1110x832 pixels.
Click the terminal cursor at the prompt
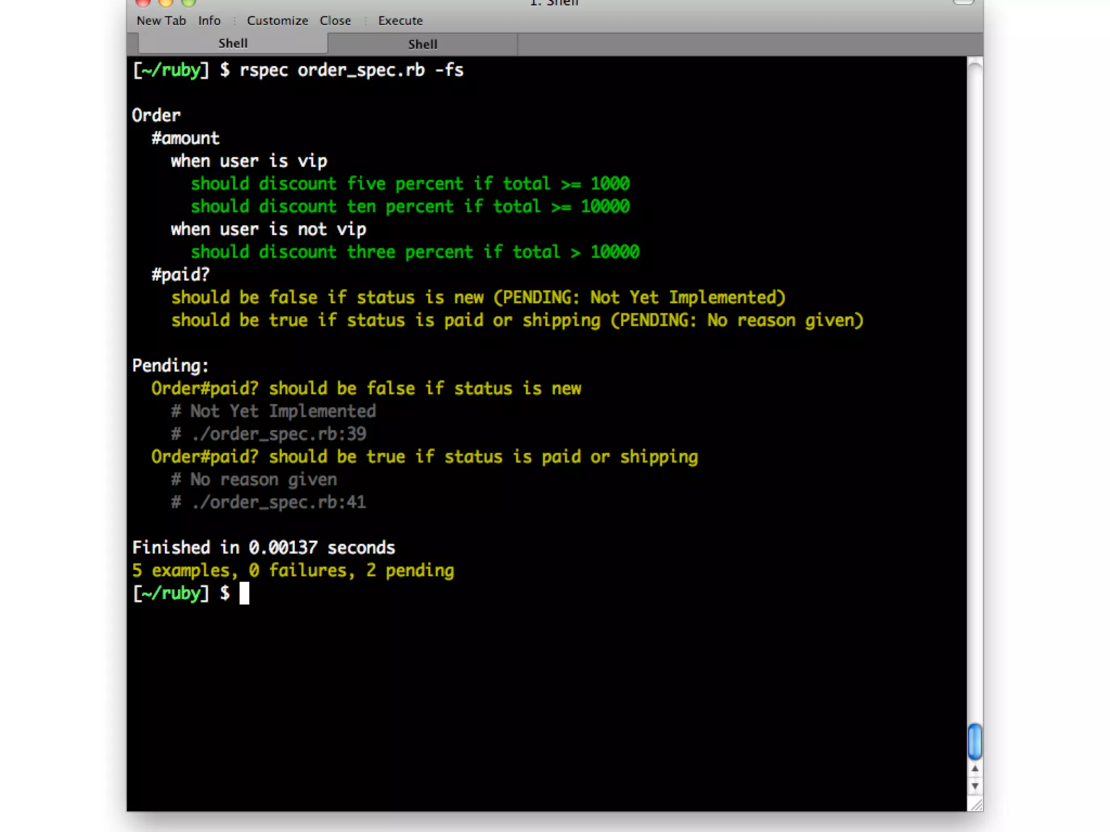pos(244,593)
